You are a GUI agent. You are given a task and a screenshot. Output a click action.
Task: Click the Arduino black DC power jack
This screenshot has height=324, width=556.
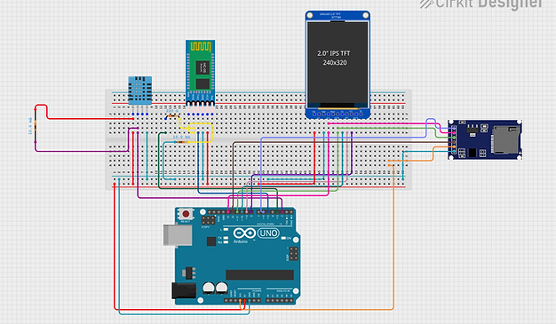184,290
